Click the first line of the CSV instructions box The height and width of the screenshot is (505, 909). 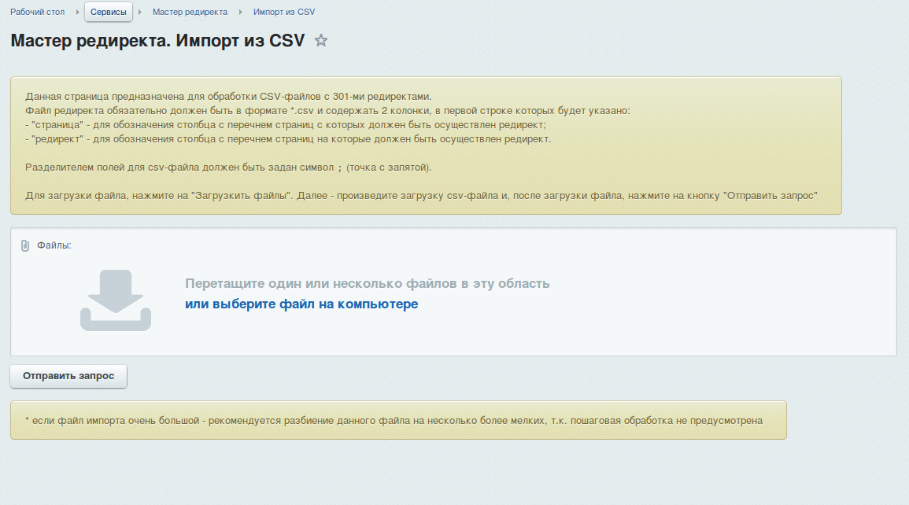coord(228,96)
